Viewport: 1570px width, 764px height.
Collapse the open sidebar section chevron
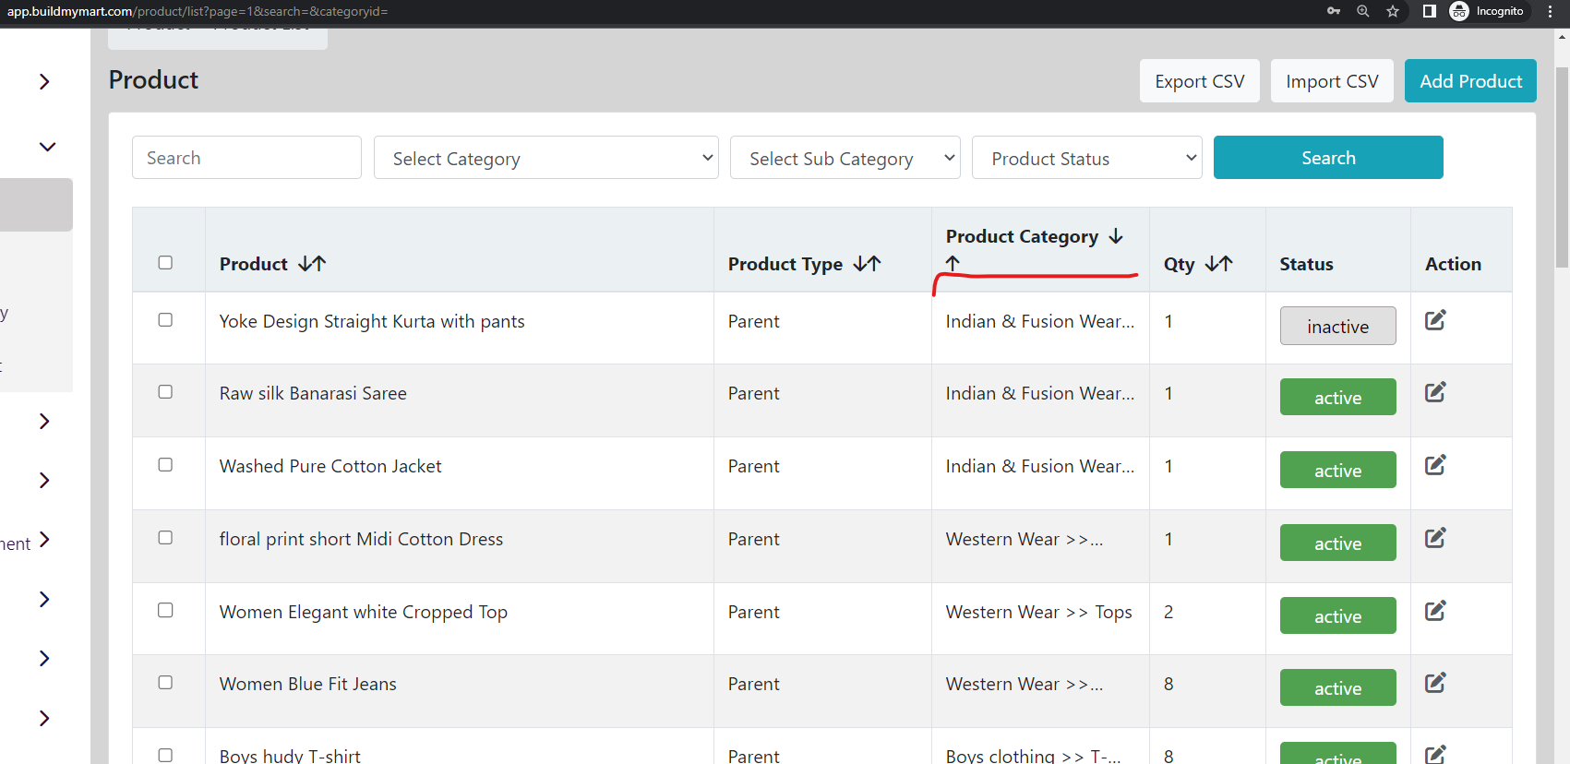pyautogui.click(x=47, y=147)
